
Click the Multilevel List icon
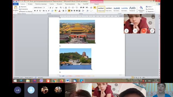click(x=77, y=8)
